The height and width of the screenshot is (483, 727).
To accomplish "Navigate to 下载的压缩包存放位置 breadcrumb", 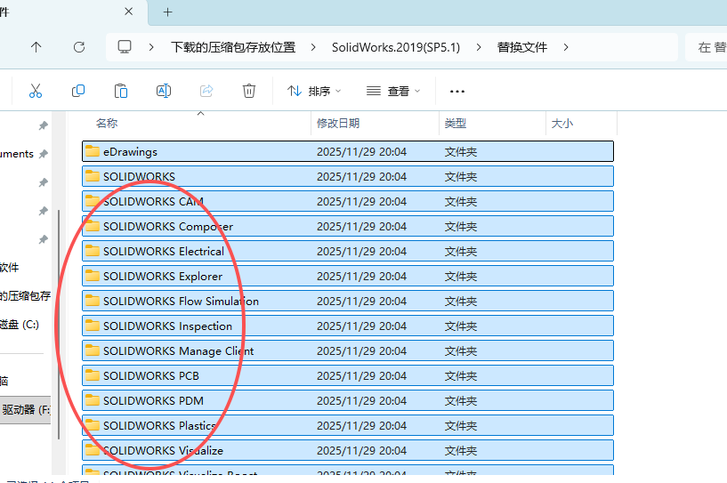I will (x=233, y=47).
